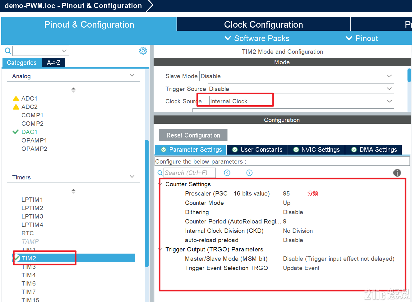412x302 pixels.
Task: Select LPTIM4 timer
Action: pos(32,225)
